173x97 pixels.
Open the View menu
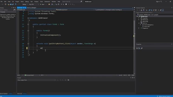(x=9, y=2)
